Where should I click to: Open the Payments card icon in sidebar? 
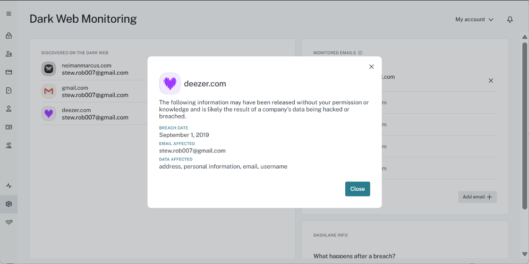pos(9,72)
